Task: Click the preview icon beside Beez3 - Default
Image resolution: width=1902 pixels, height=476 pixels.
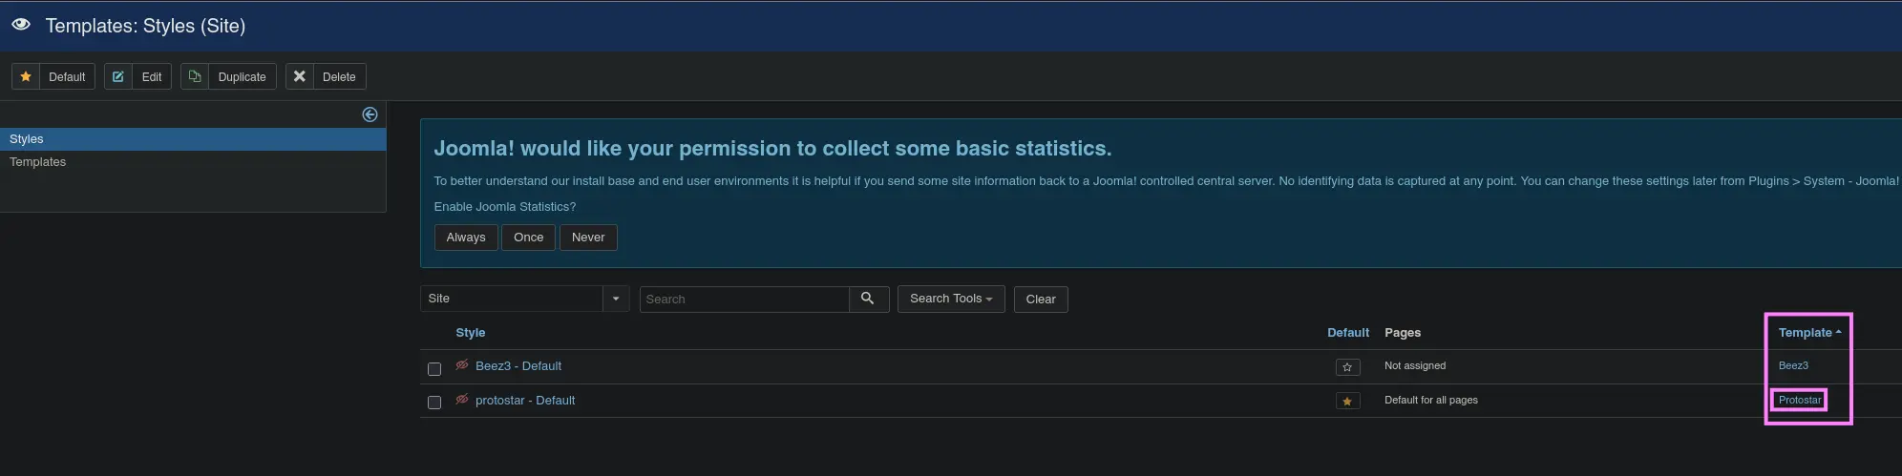Action: coord(462,365)
